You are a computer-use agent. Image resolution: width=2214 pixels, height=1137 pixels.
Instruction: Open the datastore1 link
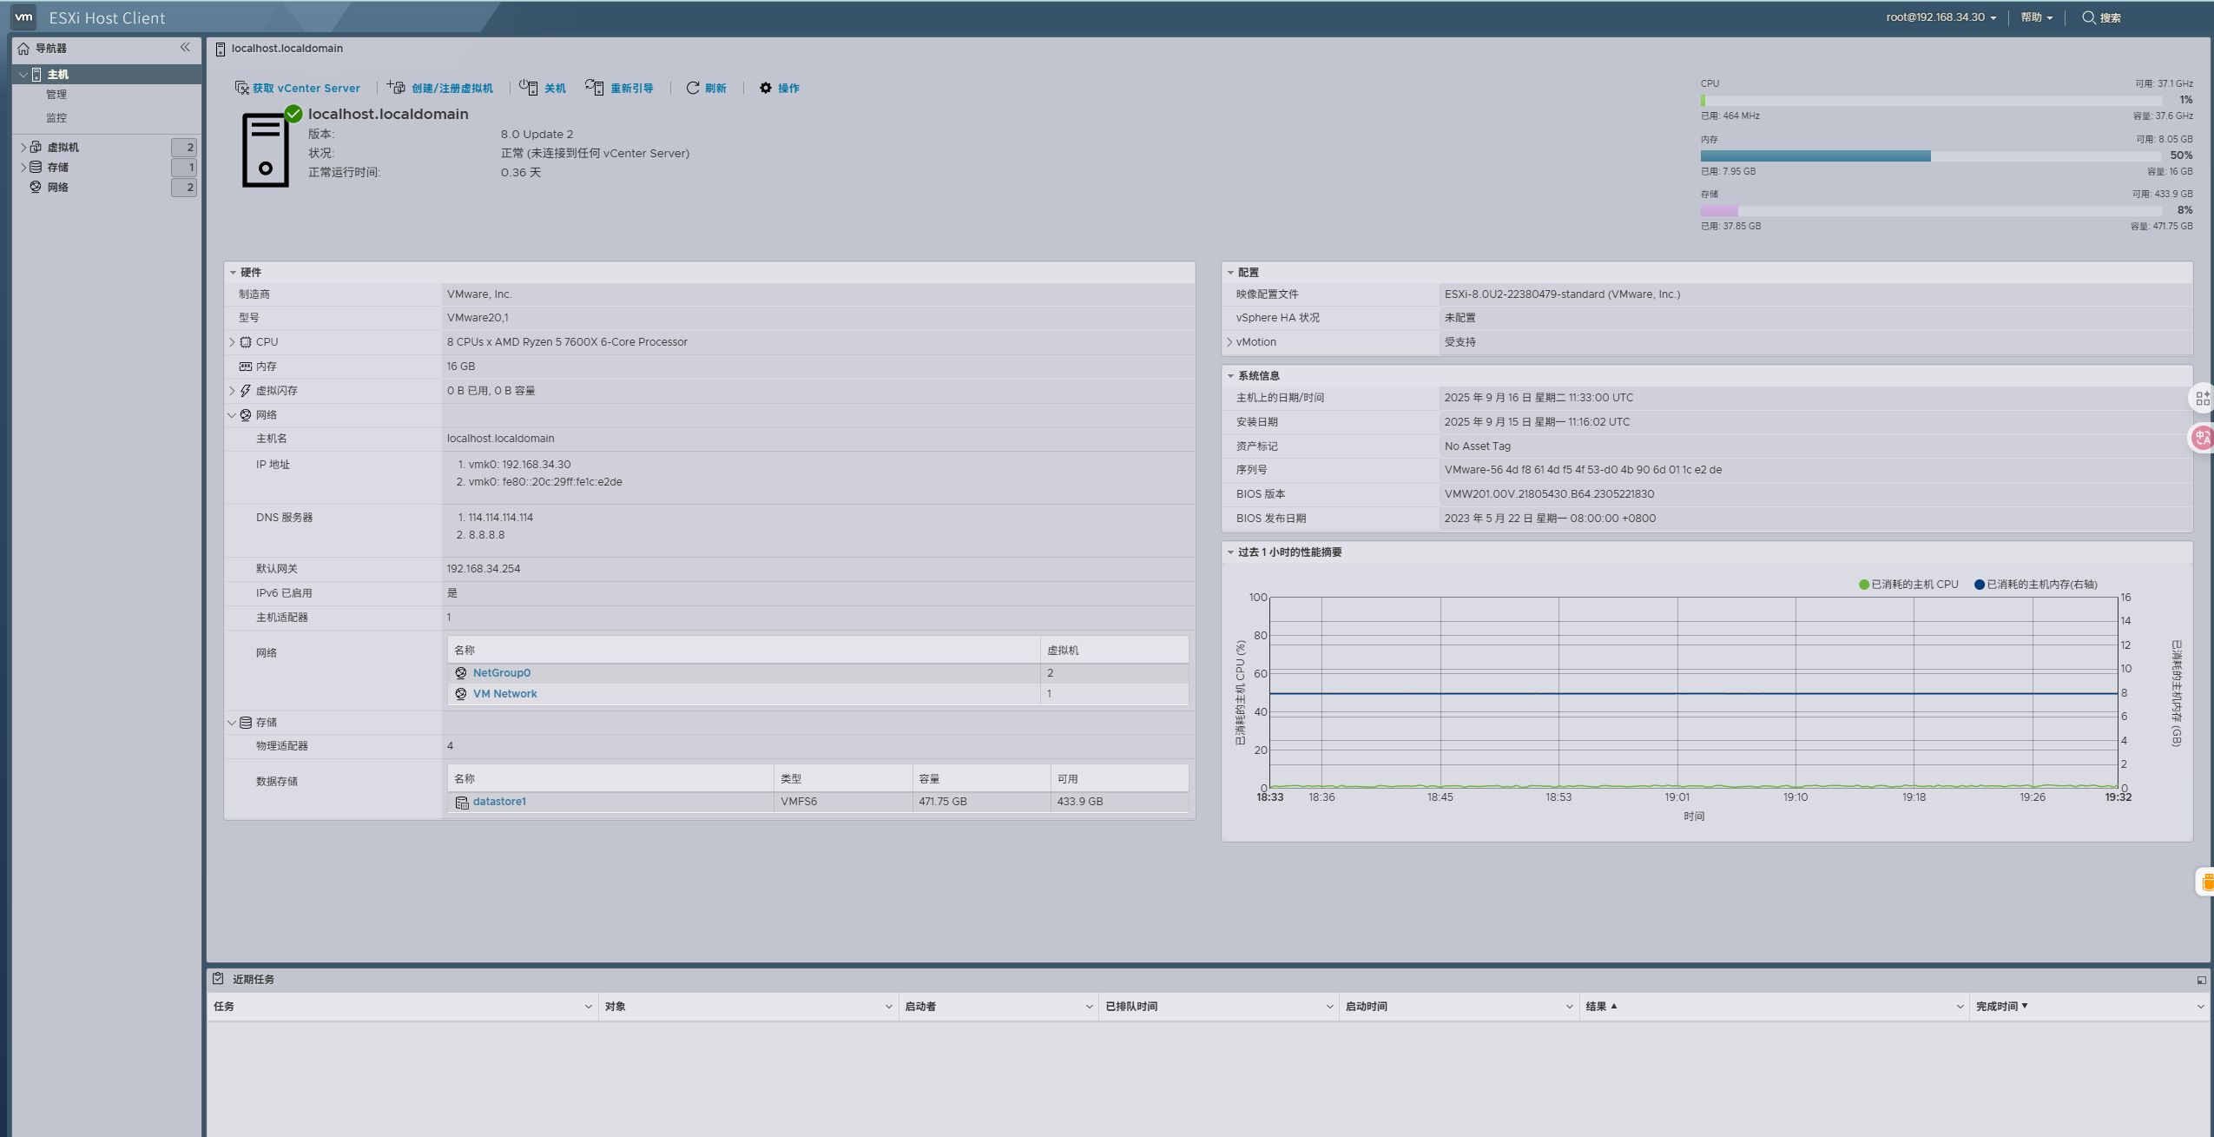point(499,802)
